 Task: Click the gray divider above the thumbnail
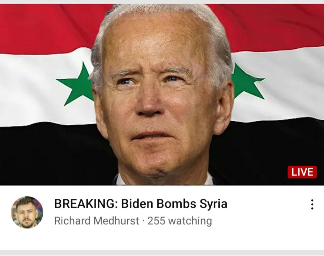pyautogui.click(x=162, y=2)
